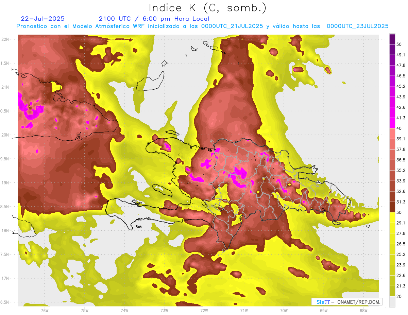Image resolution: width=408 pixels, height=315 pixels.
Task: Click the grey legend swatch below 20
Action: (392, 301)
